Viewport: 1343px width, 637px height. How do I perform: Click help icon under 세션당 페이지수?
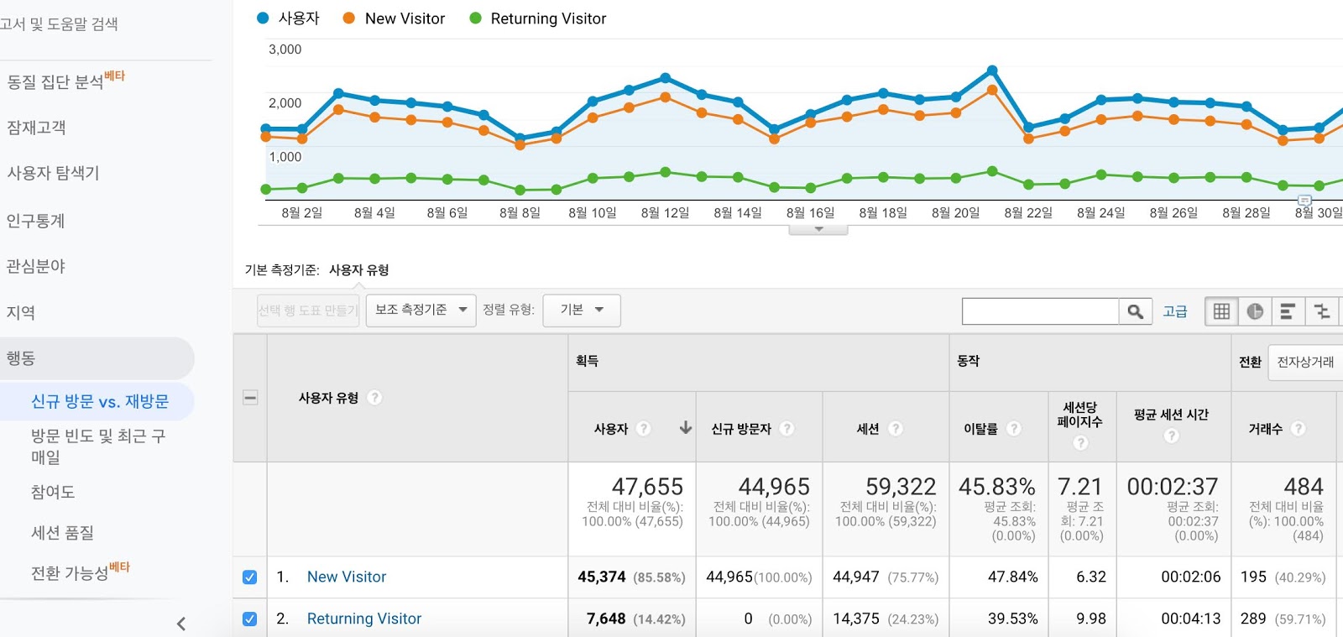[x=1080, y=442]
